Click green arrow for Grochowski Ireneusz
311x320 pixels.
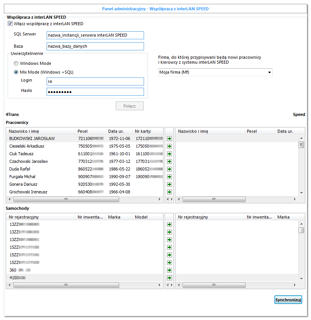tap(169, 192)
